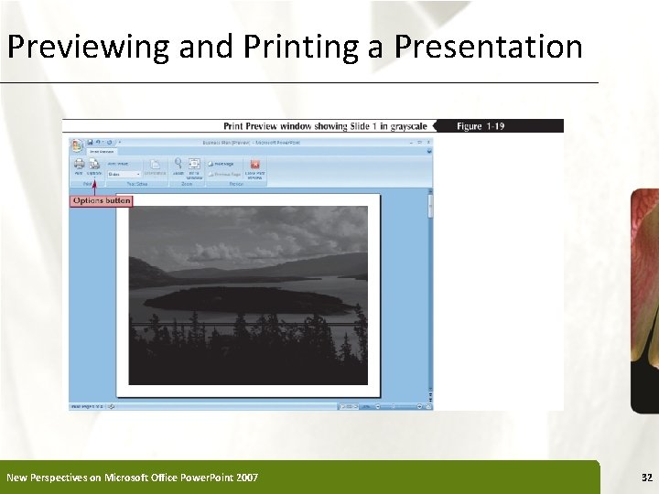Image resolution: width=659 pixels, height=494 pixels.
Task: Open the Customize Quick Access Toolbar arrow
Action: (119, 143)
